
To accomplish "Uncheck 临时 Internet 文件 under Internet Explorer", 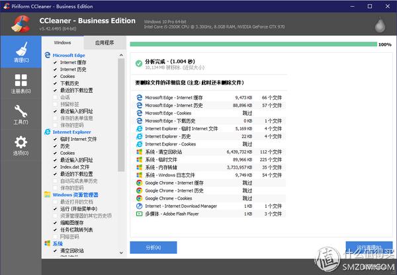I will (x=55, y=139).
